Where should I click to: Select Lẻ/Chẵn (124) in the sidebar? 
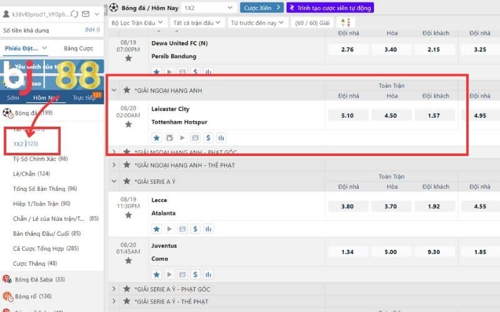(x=31, y=173)
